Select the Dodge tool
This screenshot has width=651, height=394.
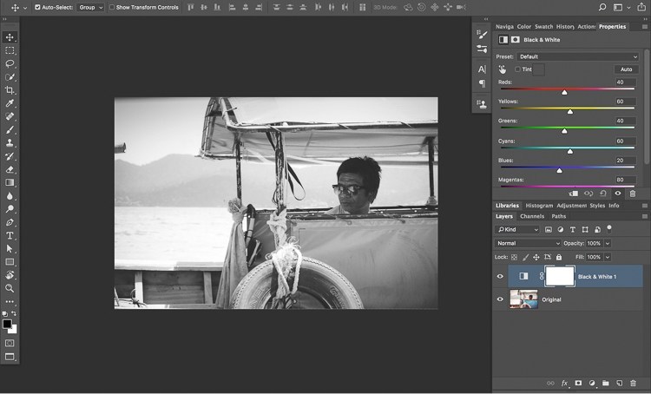point(10,209)
